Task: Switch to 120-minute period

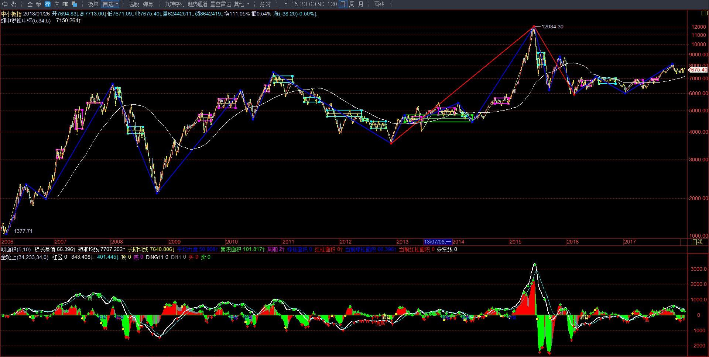Action: (332, 4)
